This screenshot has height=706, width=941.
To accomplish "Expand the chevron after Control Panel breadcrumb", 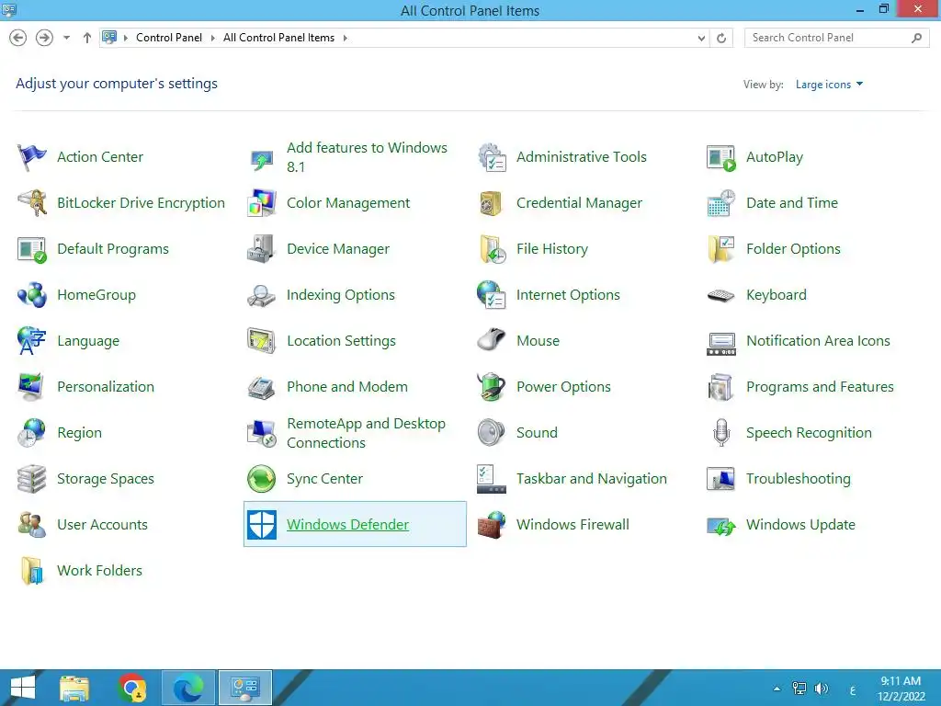I will (x=212, y=38).
